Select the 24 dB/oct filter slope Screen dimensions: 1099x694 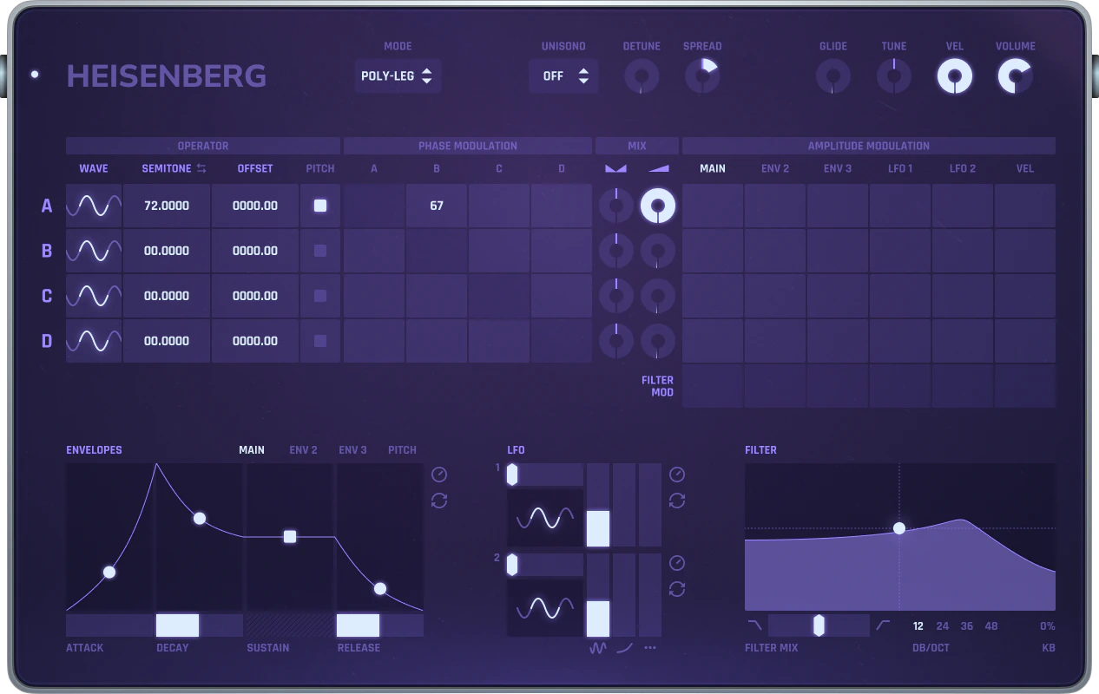pos(943,626)
